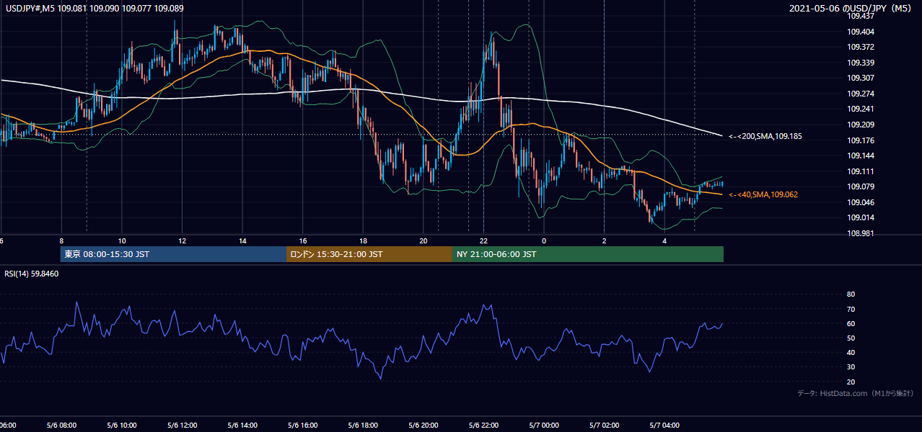
Task: Click the 109.046 price axis label
Action: click(860, 202)
